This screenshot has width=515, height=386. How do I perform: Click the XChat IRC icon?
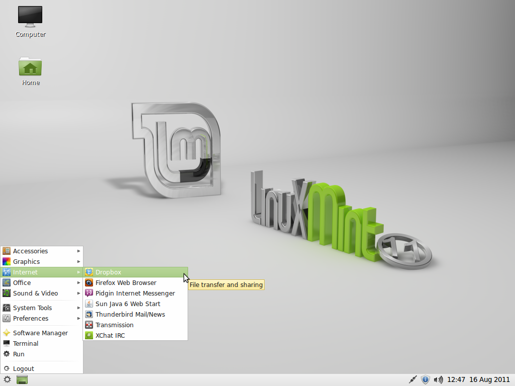[x=89, y=335]
